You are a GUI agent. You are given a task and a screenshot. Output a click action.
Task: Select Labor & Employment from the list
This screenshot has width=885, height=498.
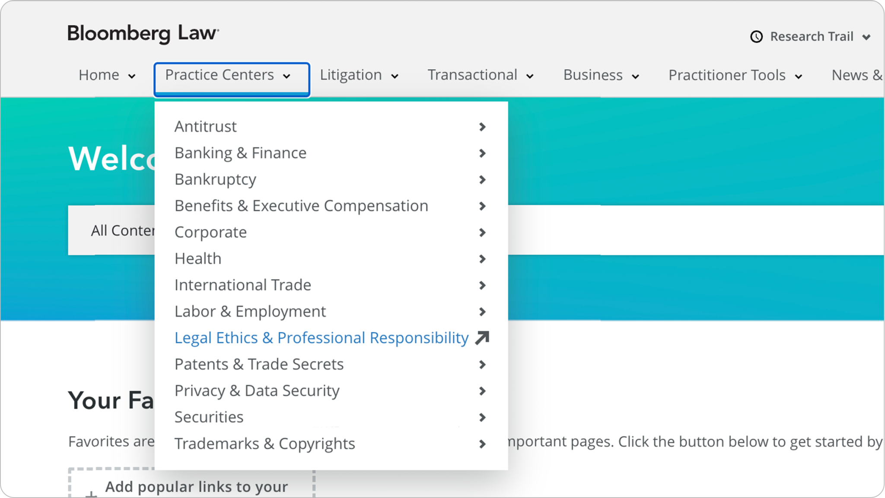coord(250,311)
